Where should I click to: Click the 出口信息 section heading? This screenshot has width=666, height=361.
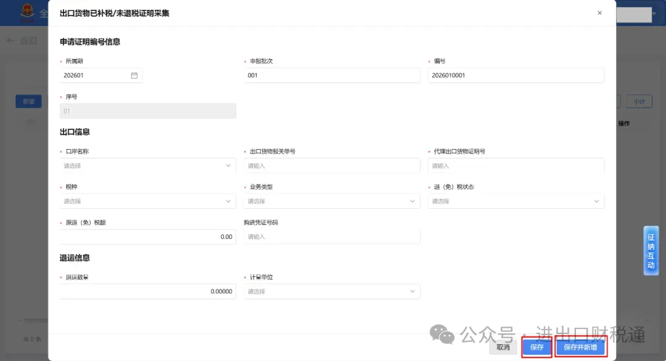click(x=75, y=132)
